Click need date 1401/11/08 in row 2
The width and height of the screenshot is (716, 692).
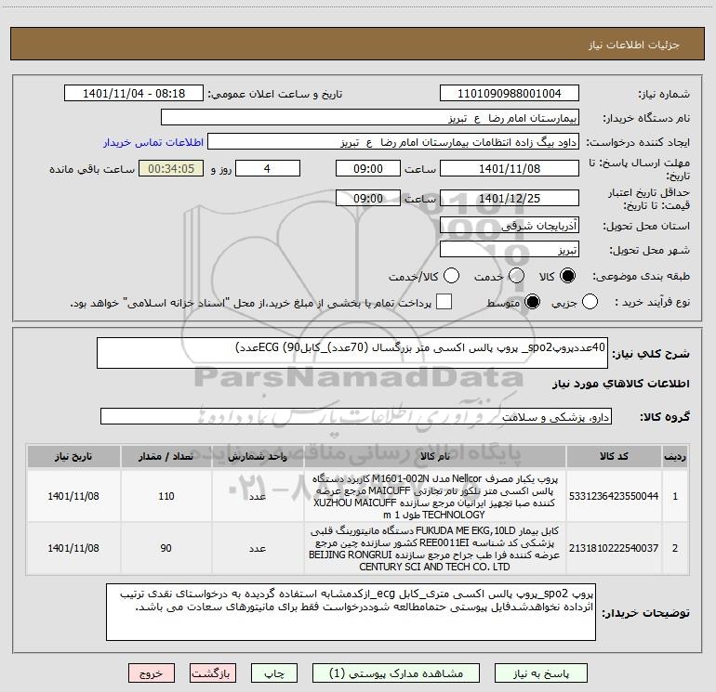tap(73, 548)
